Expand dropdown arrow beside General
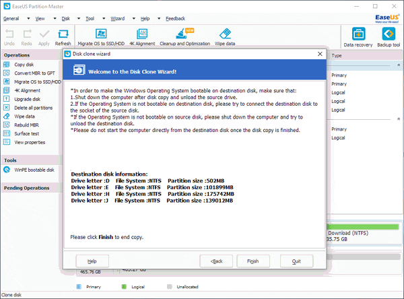Image resolution: width=404 pixels, height=299 pixels. tap(28, 19)
